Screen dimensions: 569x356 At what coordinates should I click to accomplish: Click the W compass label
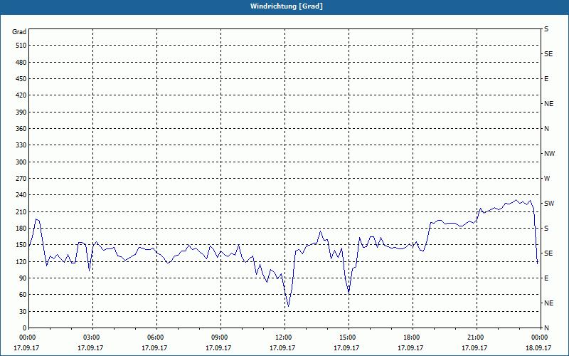tap(547, 179)
